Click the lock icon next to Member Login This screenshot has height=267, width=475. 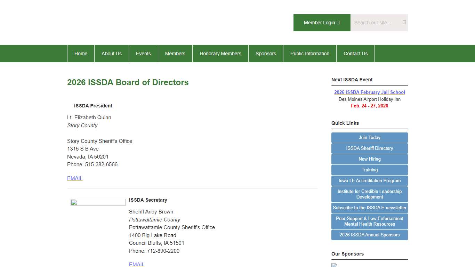[338, 22]
